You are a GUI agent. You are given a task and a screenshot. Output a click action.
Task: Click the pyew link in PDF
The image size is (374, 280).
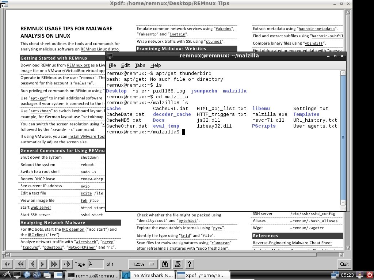(218, 228)
